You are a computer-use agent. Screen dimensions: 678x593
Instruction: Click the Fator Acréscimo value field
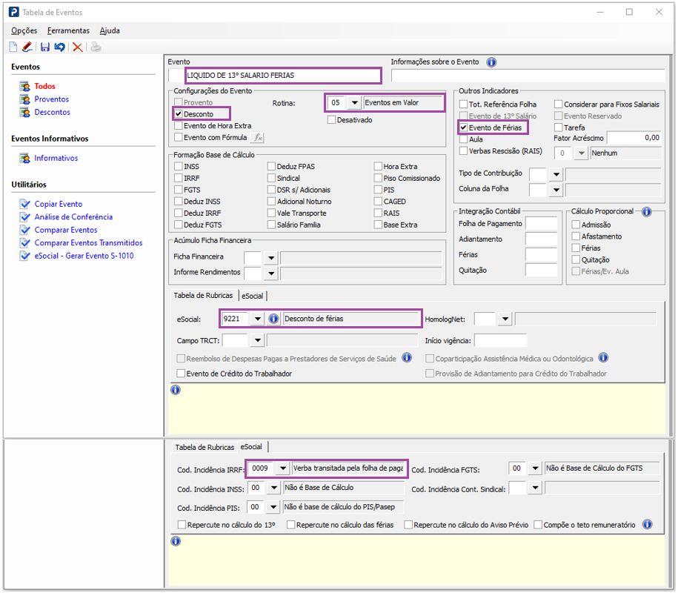tap(634, 138)
